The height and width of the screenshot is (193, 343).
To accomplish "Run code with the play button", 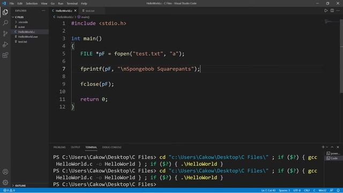I will (326, 11).
